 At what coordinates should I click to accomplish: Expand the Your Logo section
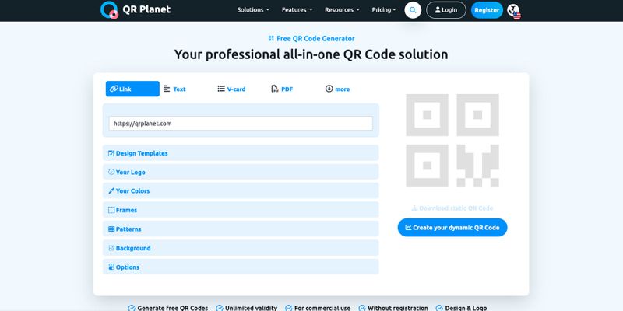(241, 172)
